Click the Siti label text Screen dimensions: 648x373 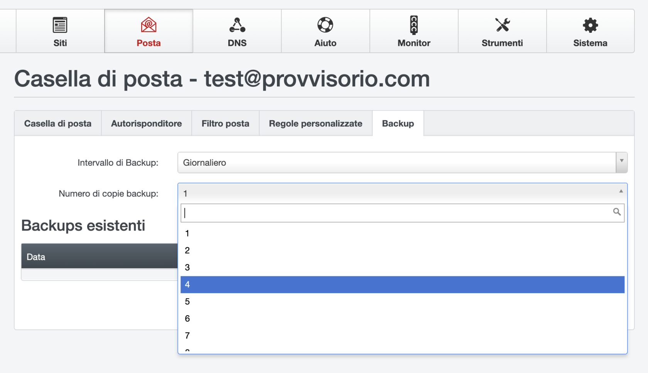pyautogui.click(x=60, y=43)
